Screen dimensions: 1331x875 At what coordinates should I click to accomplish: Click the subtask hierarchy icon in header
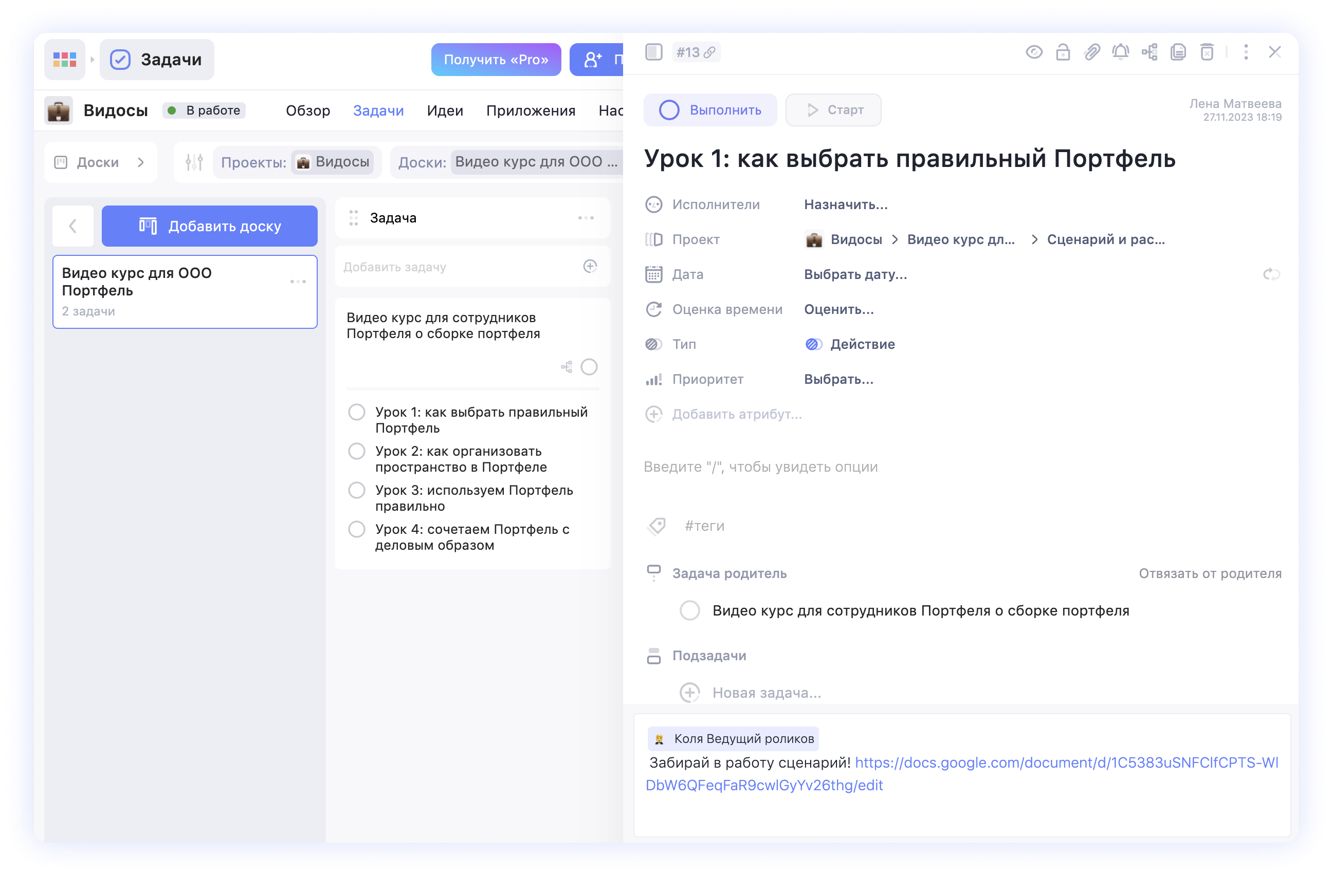click(1149, 52)
